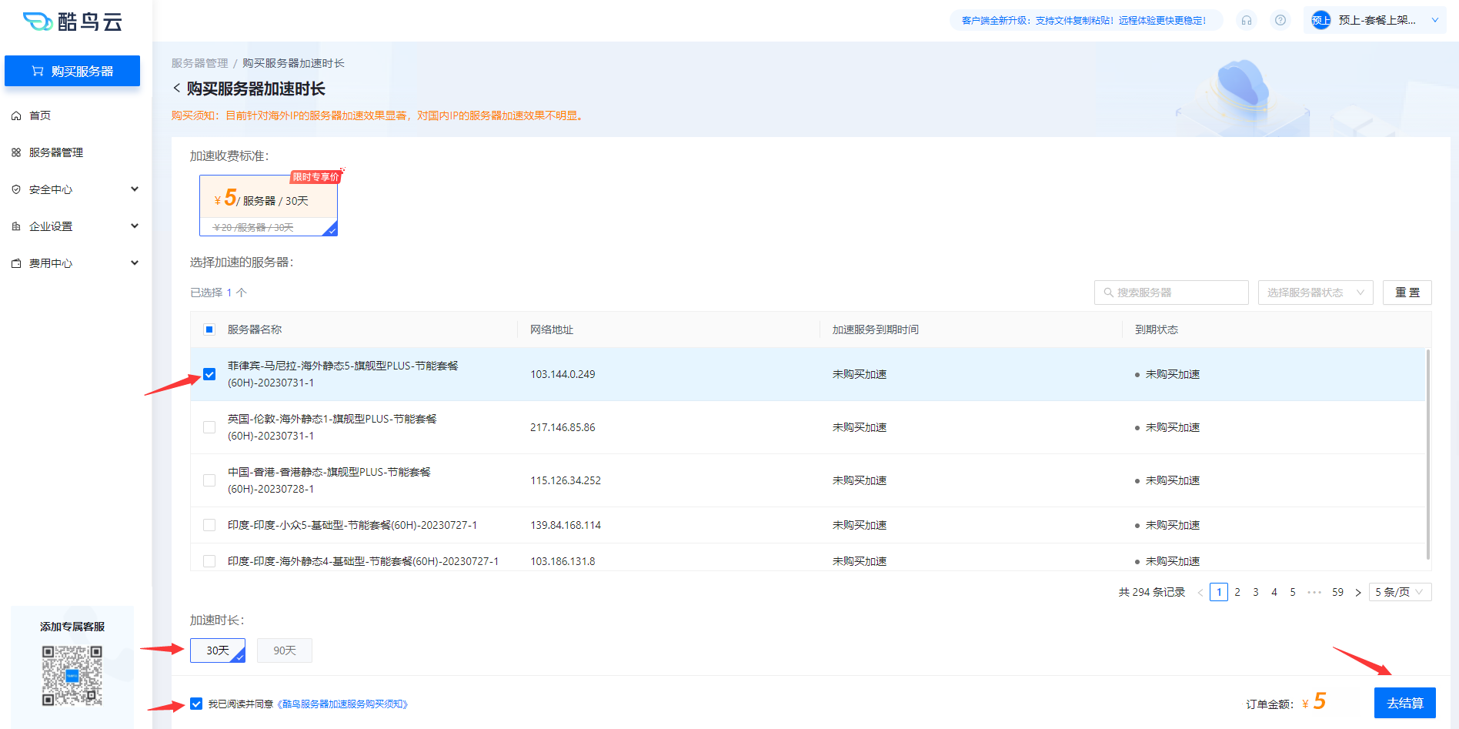
Task: Click the client upgrade announcement banner
Action: (1084, 20)
